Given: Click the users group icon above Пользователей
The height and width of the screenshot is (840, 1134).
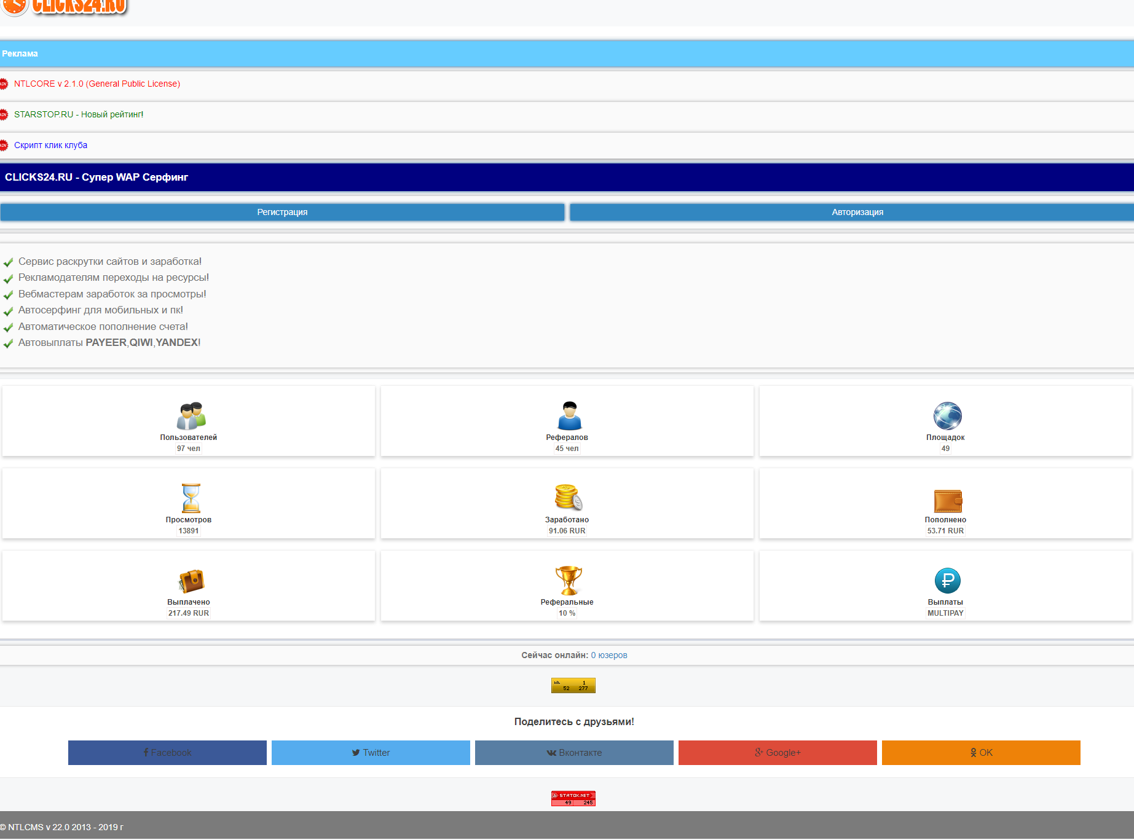Looking at the screenshot, I should point(191,416).
